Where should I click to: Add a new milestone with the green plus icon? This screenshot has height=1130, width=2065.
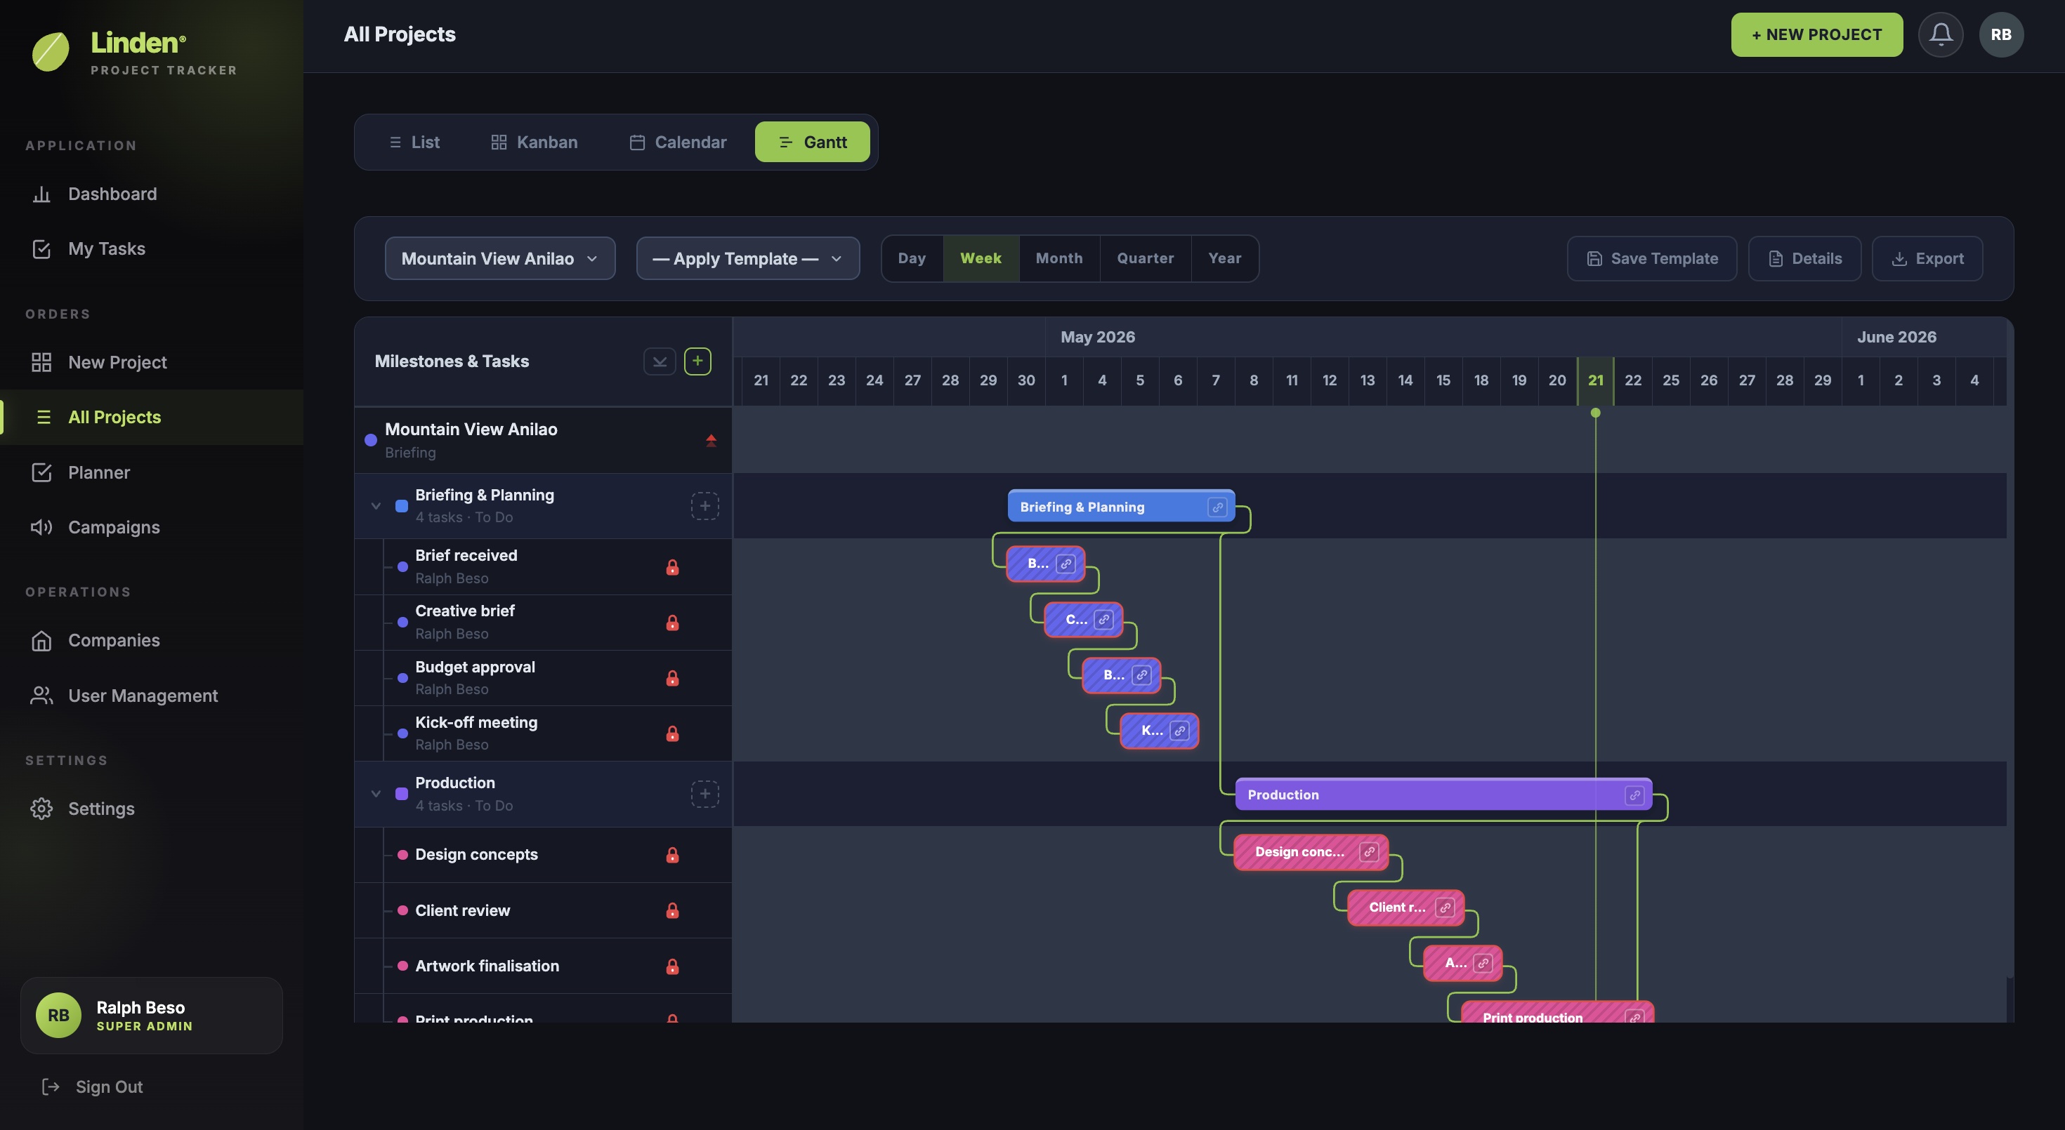click(x=697, y=361)
